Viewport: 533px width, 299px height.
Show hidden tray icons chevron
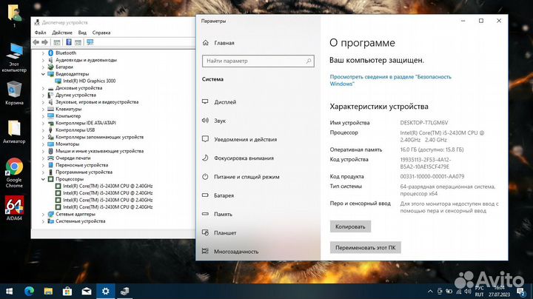click(x=430, y=291)
